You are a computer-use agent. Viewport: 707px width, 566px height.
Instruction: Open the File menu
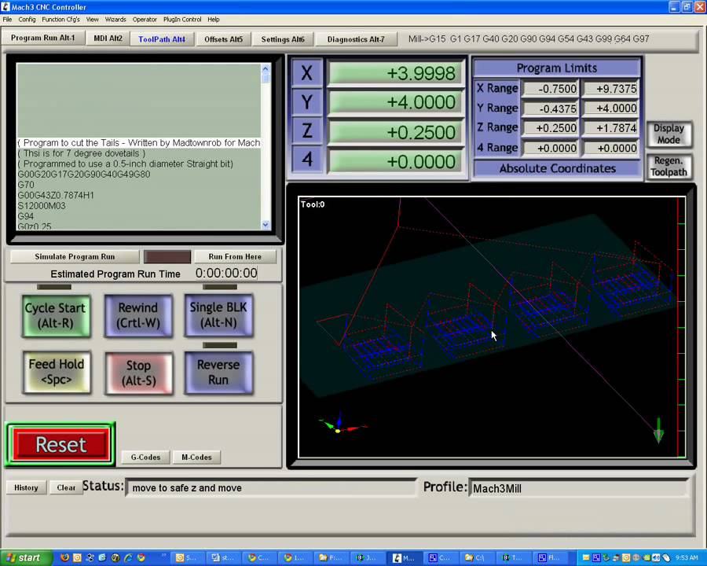click(x=7, y=20)
